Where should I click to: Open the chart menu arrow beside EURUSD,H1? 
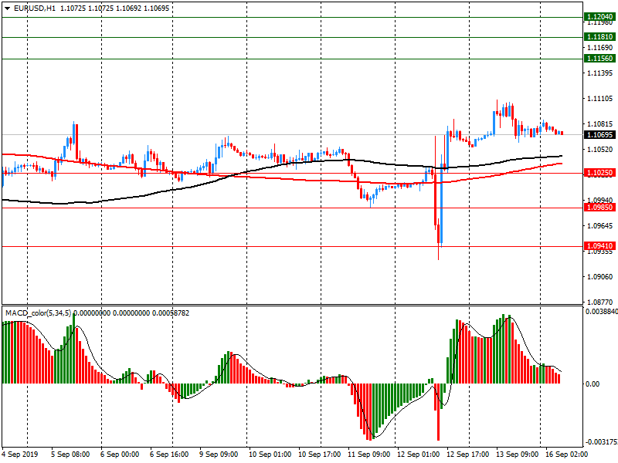tap(7, 8)
